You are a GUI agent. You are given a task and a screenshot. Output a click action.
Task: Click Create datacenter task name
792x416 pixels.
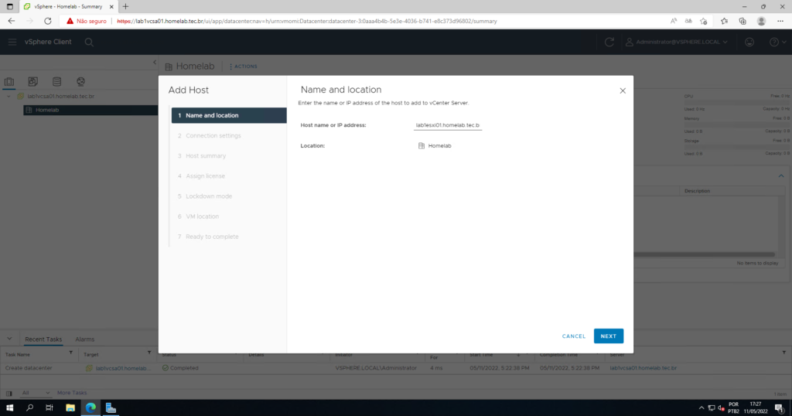(x=29, y=368)
